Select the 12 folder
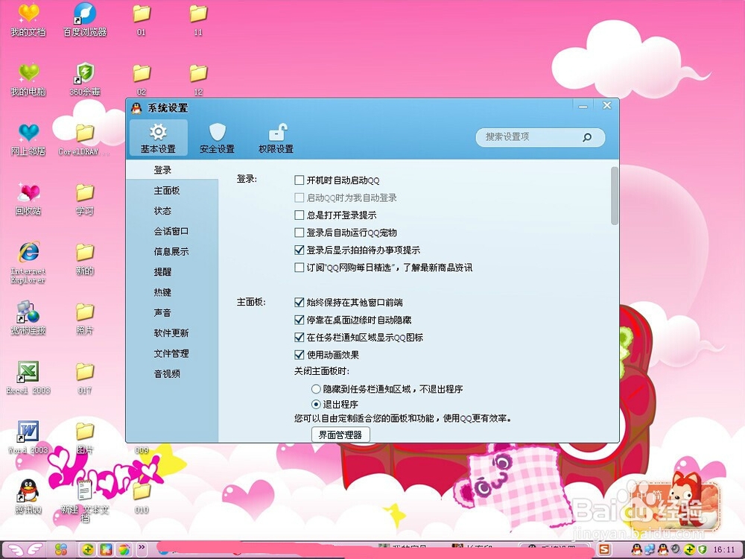This screenshot has width=745, height=559. (x=199, y=80)
